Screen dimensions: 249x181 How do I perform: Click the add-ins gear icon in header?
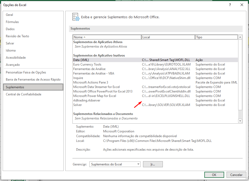(76, 17)
